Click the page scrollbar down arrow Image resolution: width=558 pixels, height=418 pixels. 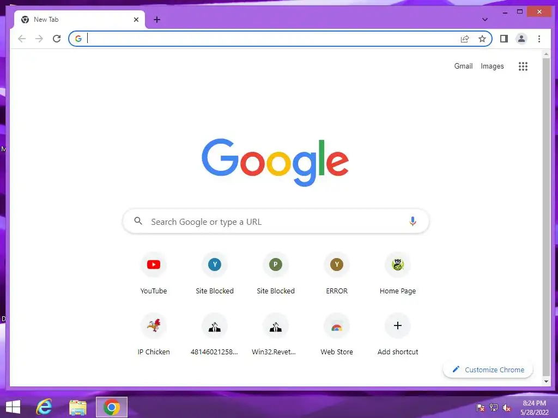546,382
